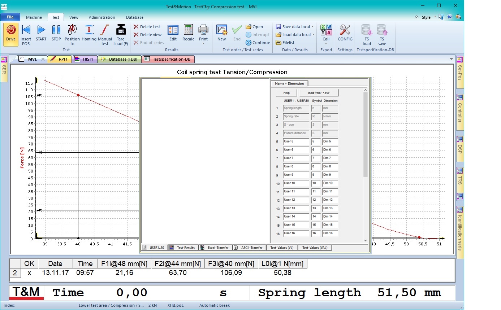Switch to the Test-Results bottom tab

click(x=183, y=248)
